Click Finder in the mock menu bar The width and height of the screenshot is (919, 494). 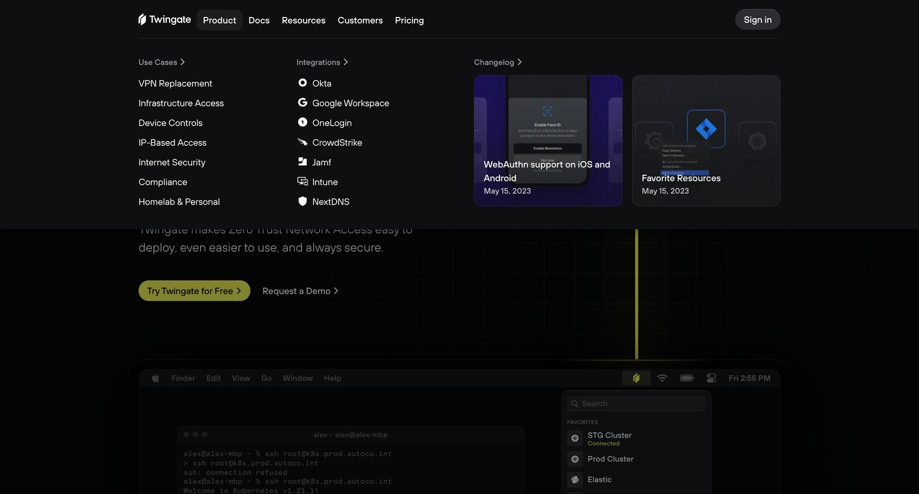click(184, 378)
